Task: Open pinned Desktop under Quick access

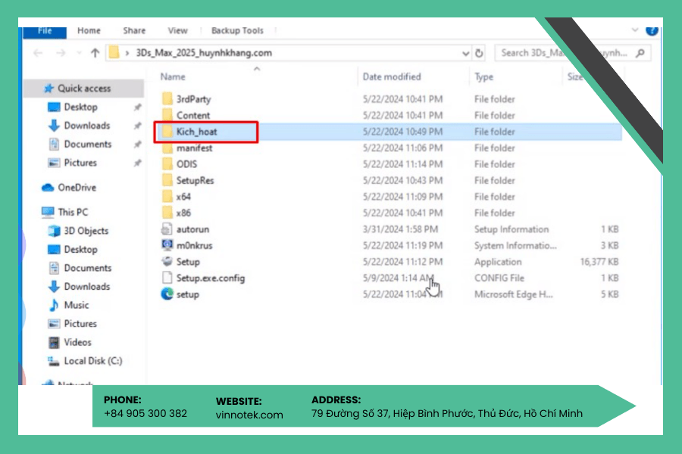Action: click(80, 107)
